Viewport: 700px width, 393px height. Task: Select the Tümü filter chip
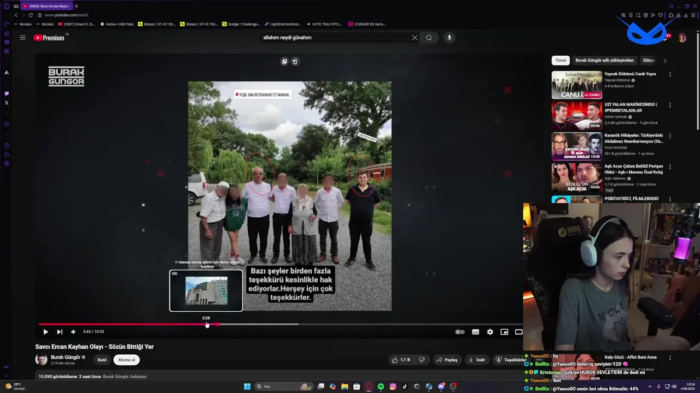coord(561,61)
